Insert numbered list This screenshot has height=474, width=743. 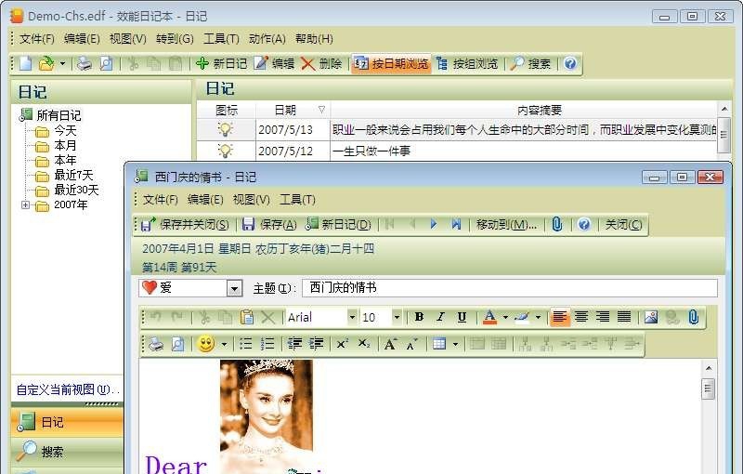coord(267,344)
